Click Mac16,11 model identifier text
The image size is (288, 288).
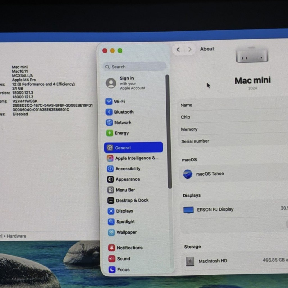(x=20, y=71)
